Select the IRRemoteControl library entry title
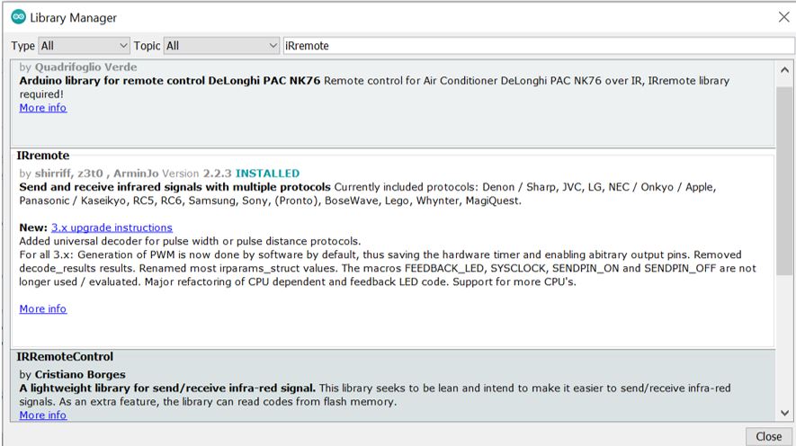Image resolution: width=796 pixels, height=446 pixels. (x=65, y=357)
